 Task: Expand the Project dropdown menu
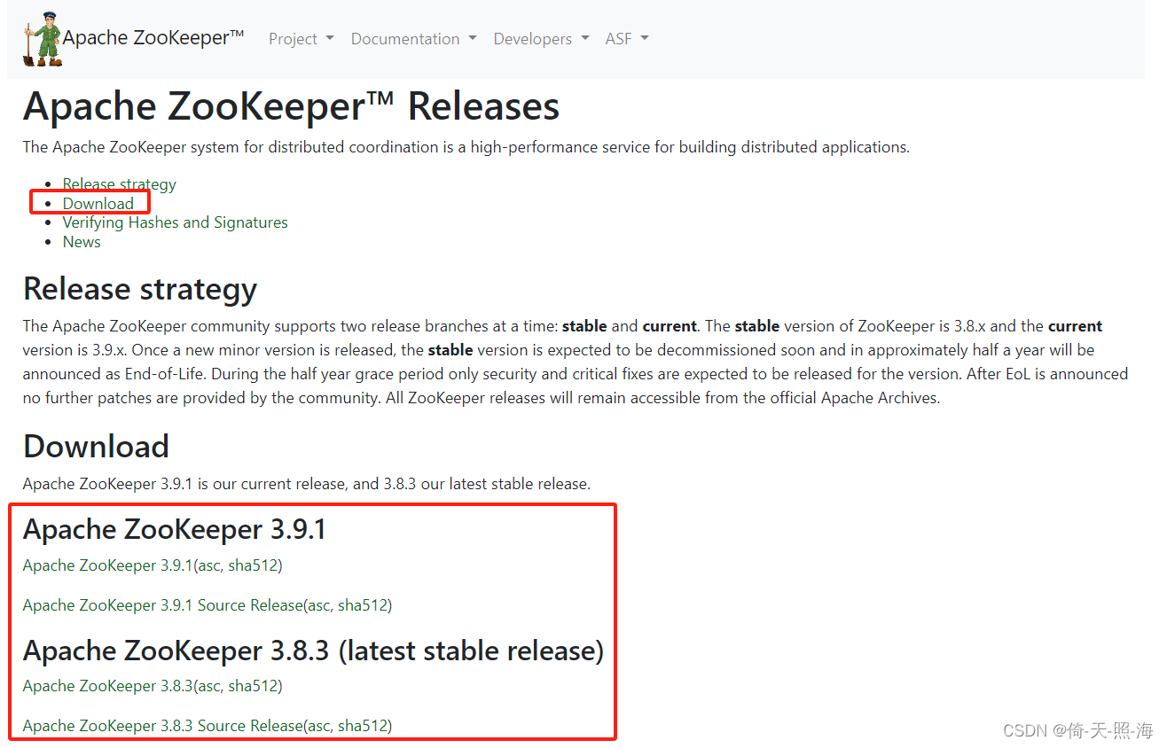[302, 39]
